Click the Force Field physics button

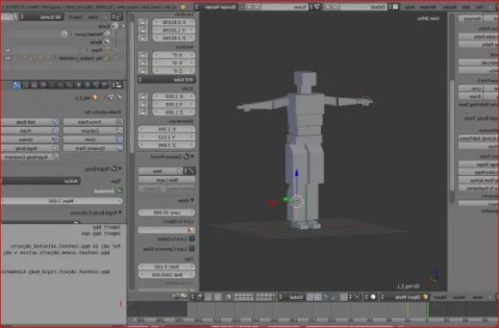click(x=93, y=122)
